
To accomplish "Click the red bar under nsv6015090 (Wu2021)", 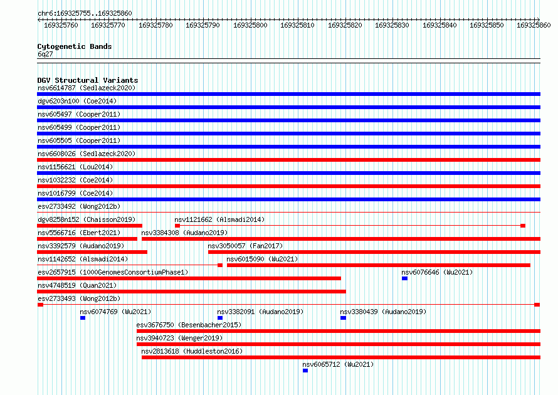I will pyautogui.click(x=379, y=265).
